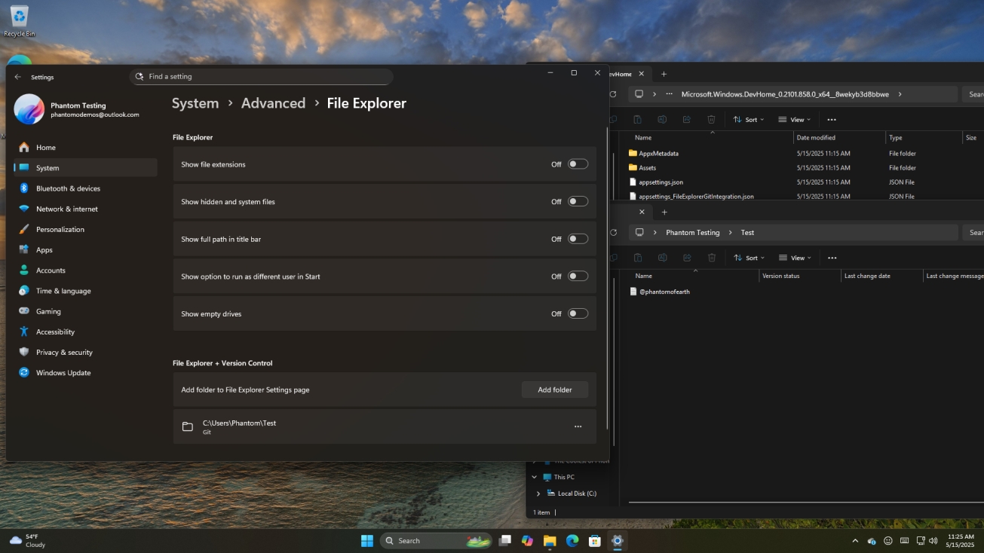Refresh the DevHome File Explorer window

[612, 94]
